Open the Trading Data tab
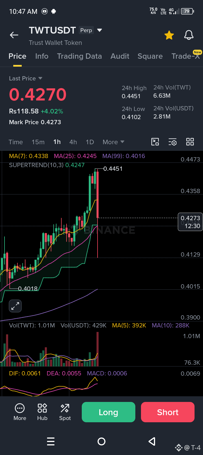The width and height of the screenshot is (203, 455). (x=80, y=56)
